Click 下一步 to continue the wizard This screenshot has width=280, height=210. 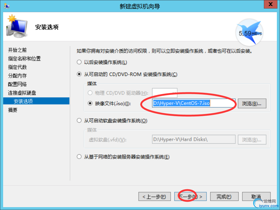(x=190, y=197)
